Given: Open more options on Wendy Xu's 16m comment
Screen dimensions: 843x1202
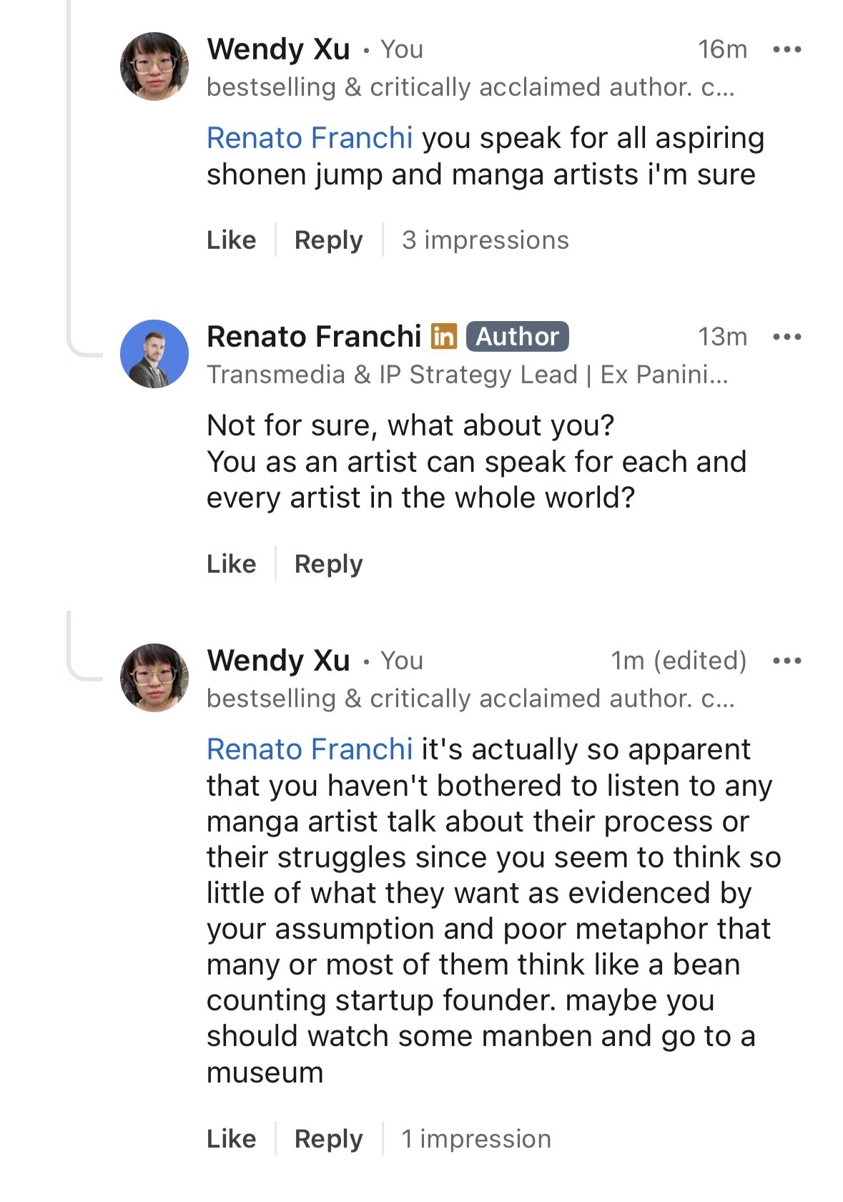Looking at the screenshot, I should click(787, 49).
